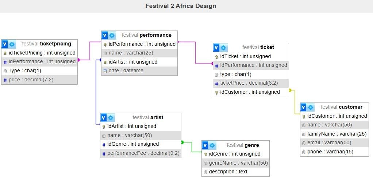Toggle the genre table column view
373x181 pixels.
pos(205,145)
